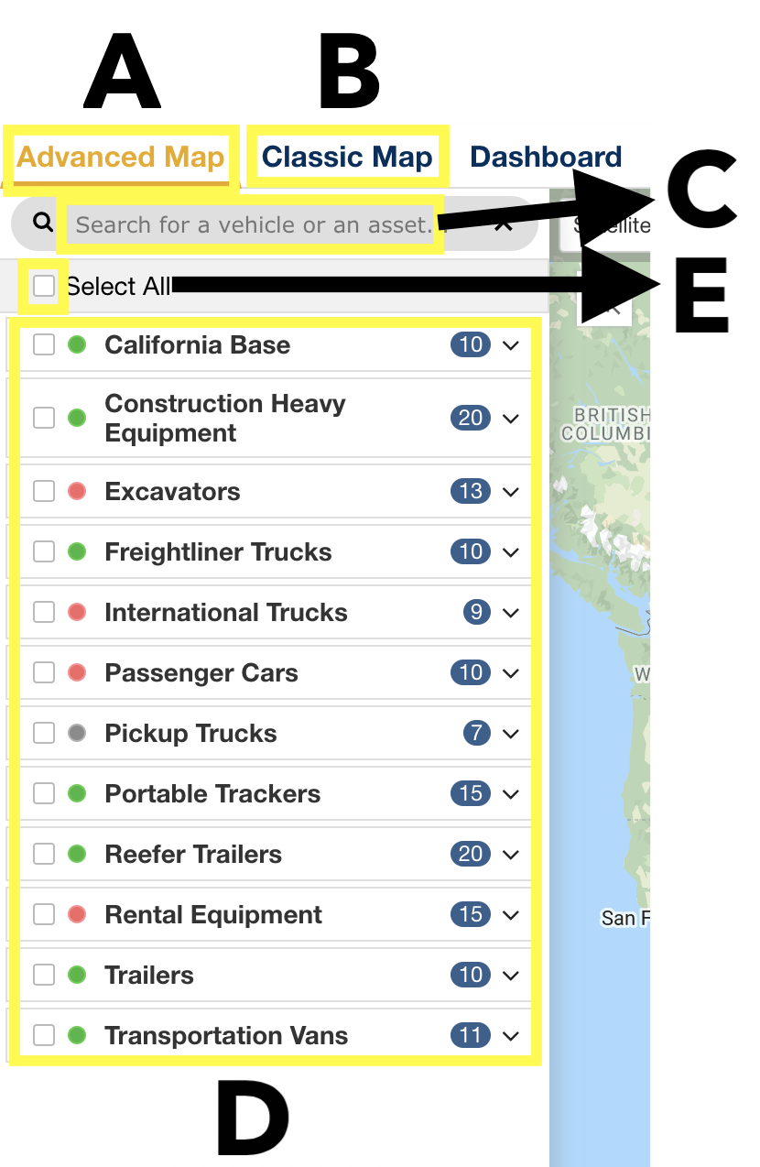Image resolution: width=760 pixels, height=1167 pixels.
Task: Expand the Construction Heavy Equipment group
Action: click(x=511, y=419)
